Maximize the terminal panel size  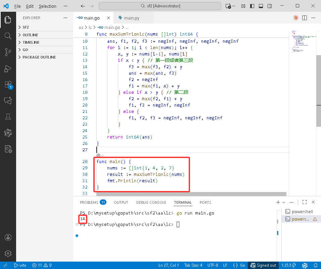point(305,202)
